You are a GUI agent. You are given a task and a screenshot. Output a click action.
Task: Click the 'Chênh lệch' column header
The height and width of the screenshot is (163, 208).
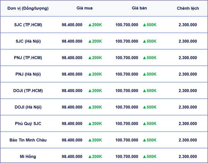tap(188, 8)
